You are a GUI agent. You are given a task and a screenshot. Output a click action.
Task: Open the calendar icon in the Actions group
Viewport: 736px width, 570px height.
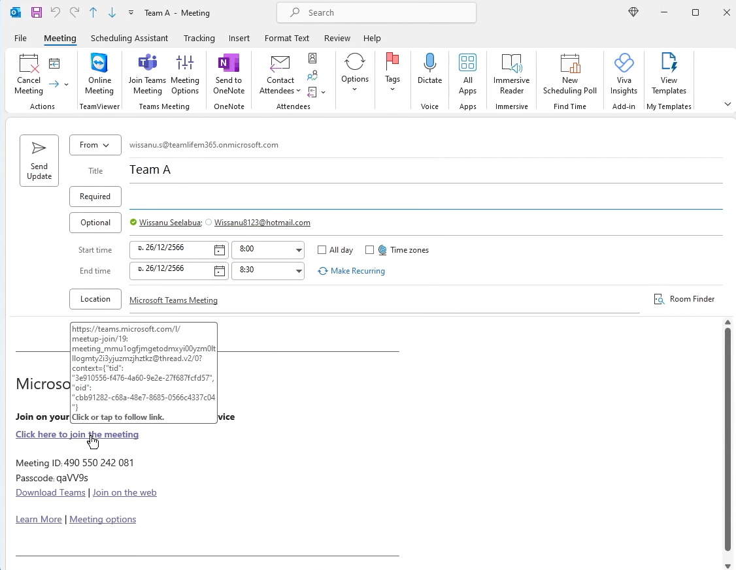click(x=54, y=63)
